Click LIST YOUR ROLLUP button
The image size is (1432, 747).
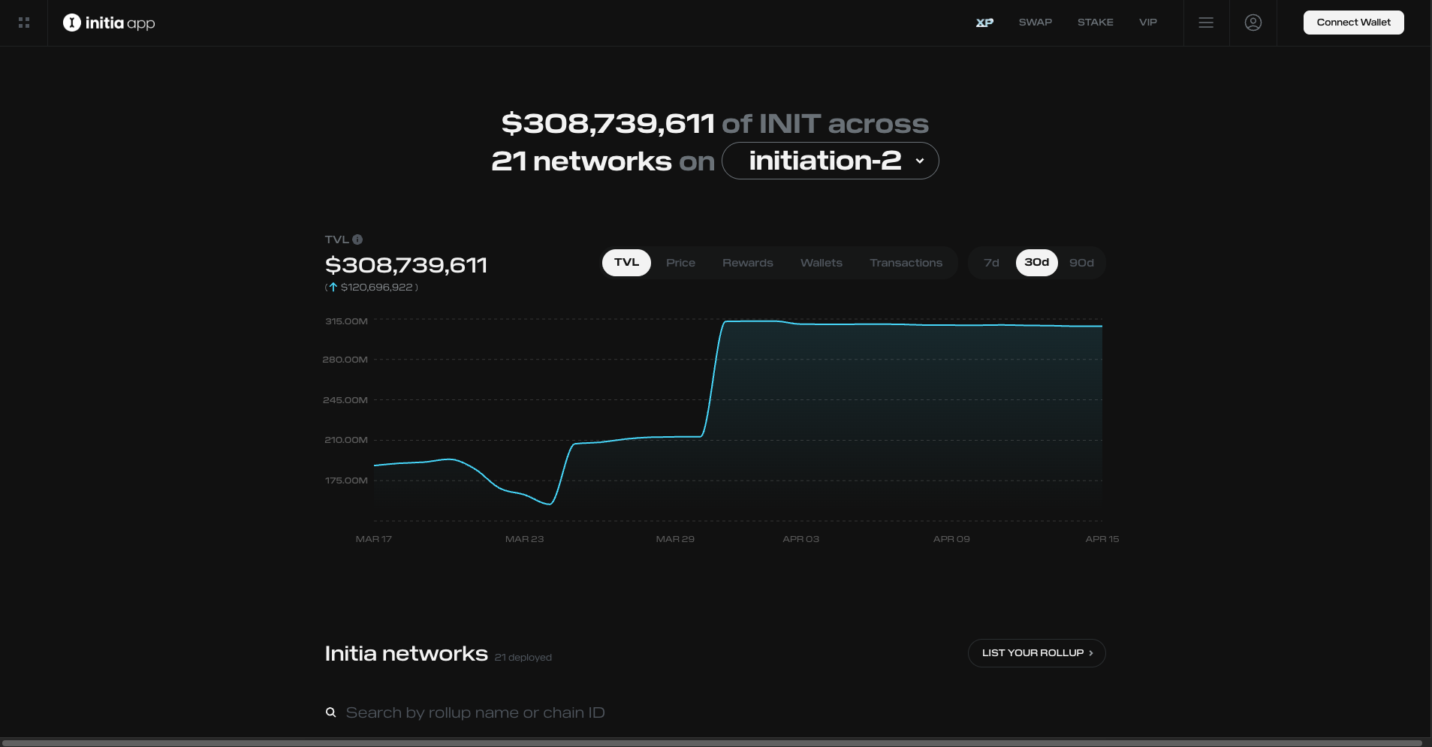(1037, 653)
